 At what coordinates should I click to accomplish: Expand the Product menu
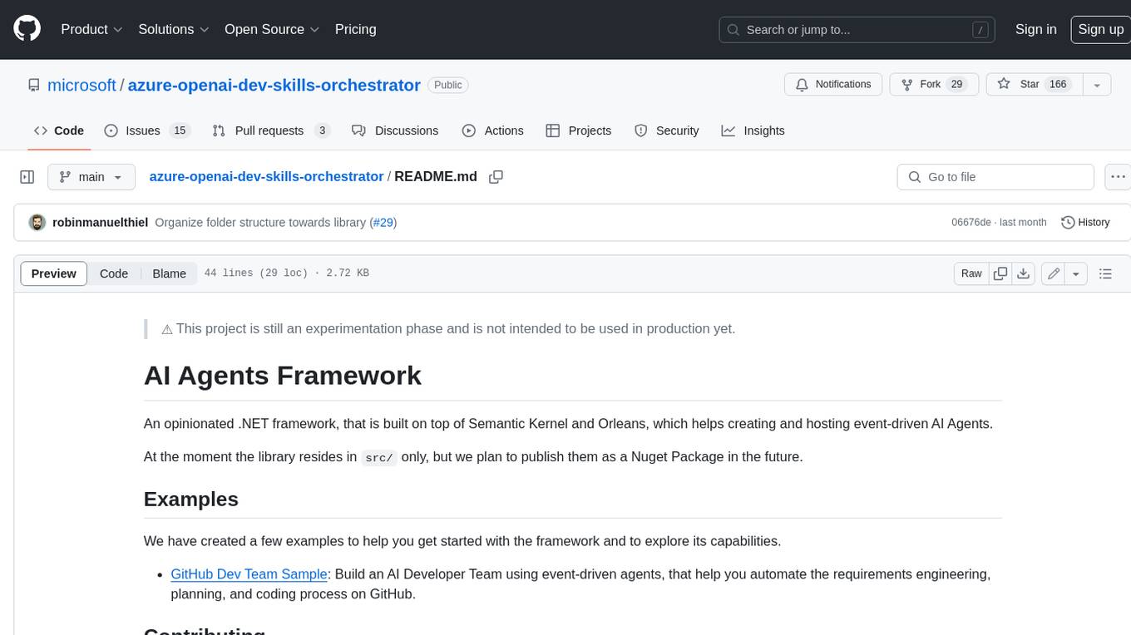91,29
